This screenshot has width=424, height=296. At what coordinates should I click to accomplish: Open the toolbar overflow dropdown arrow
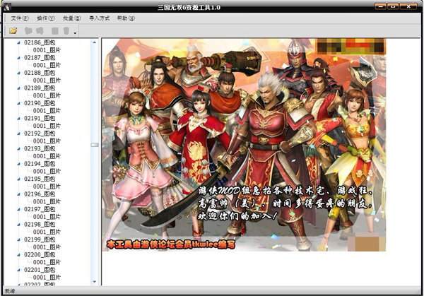point(75,33)
